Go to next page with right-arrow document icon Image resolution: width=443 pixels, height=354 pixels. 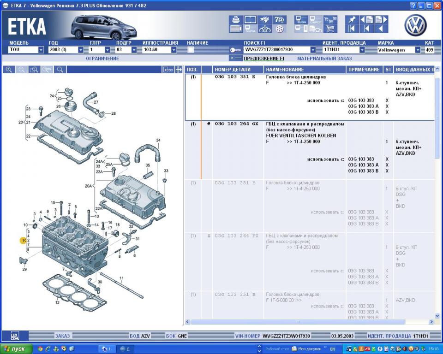click(381, 20)
